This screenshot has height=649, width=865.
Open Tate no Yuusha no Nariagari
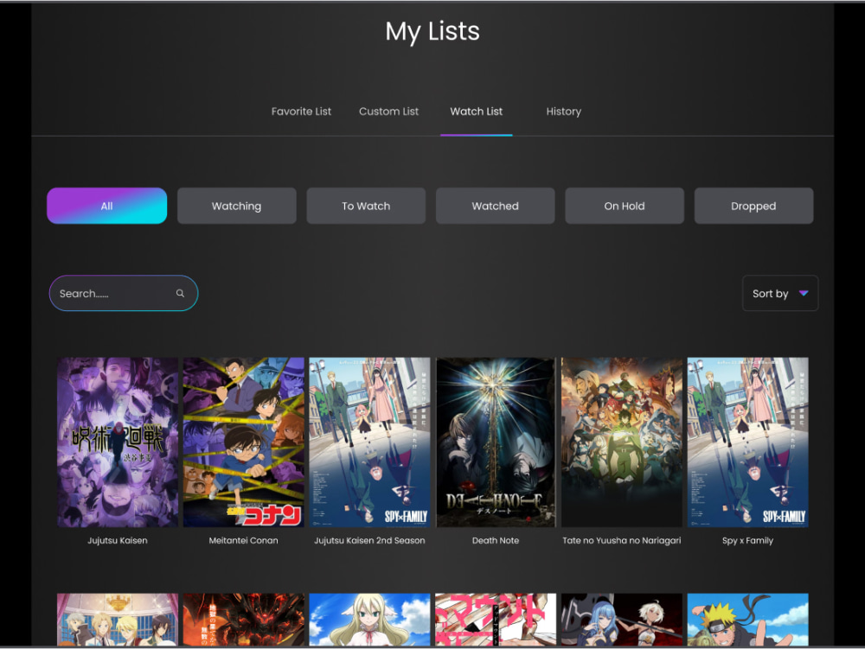pyautogui.click(x=621, y=442)
